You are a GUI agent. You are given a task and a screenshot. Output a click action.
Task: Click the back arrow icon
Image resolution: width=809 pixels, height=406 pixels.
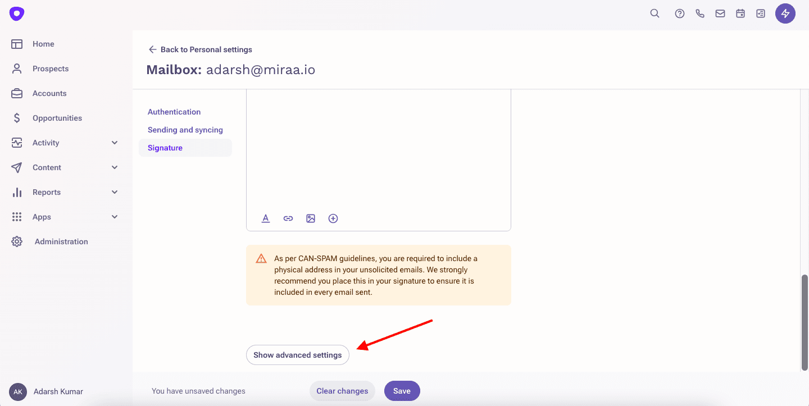pyautogui.click(x=152, y=49)
